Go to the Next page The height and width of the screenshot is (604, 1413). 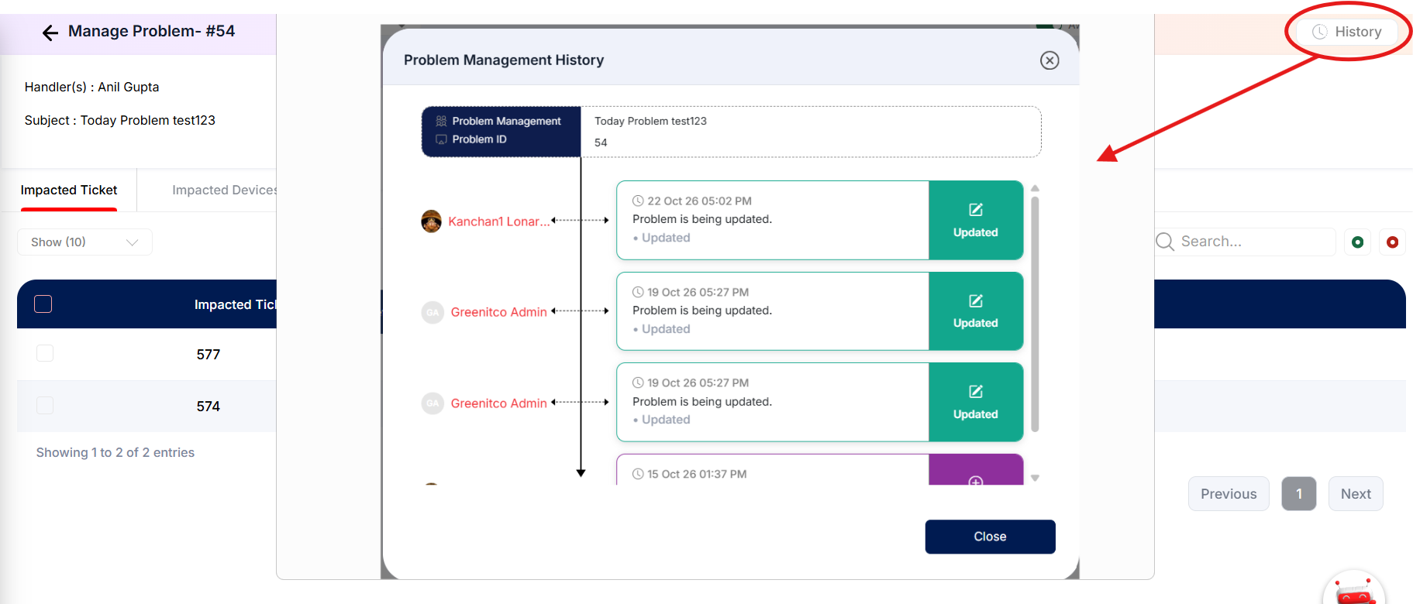[1356, 494]
